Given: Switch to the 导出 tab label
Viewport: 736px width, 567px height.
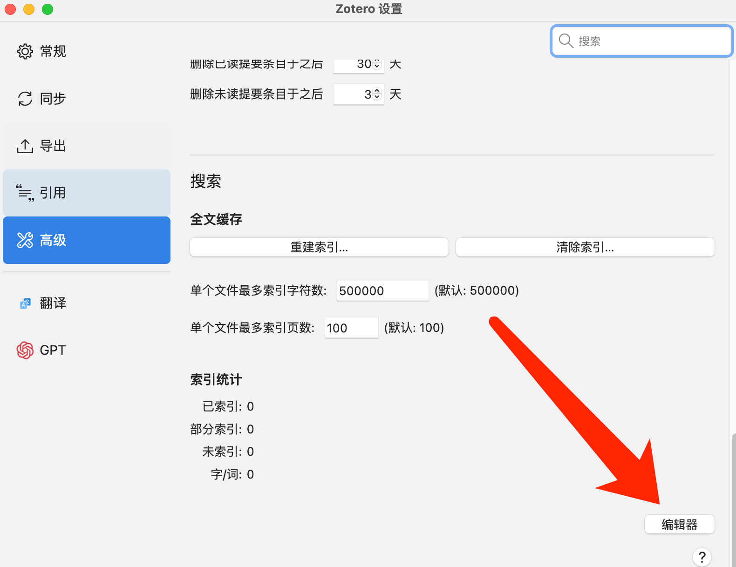Looking at the screenshot, I should (x=53, y=146).
